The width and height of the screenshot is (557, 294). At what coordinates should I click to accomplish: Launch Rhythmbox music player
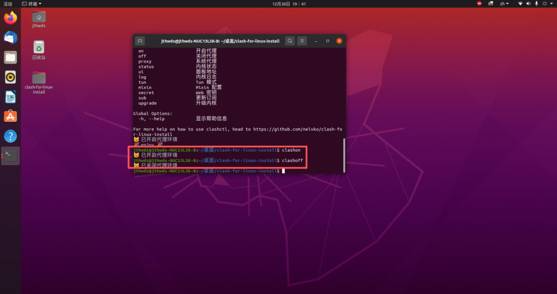10,77
